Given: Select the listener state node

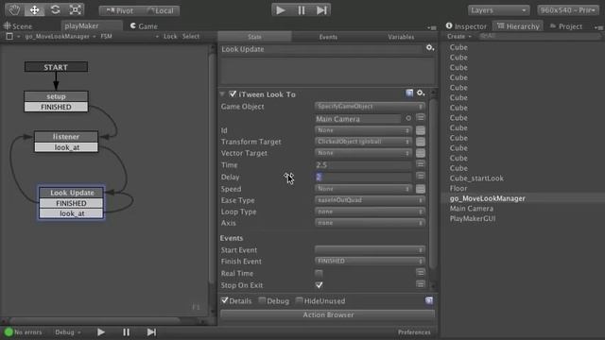Looking at the screenshot, I should click(x=66, y=136).
